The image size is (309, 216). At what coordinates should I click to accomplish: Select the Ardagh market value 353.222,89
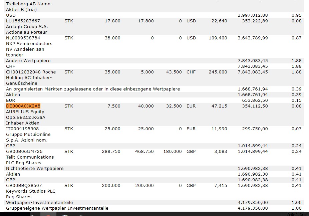[255, 21]
